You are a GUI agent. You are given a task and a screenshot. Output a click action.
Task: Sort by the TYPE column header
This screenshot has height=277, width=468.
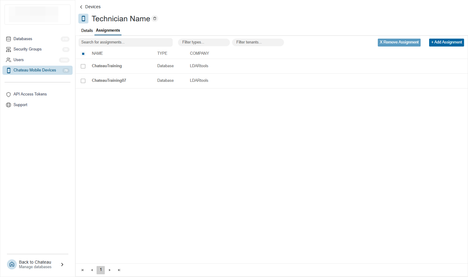point(162,53)
